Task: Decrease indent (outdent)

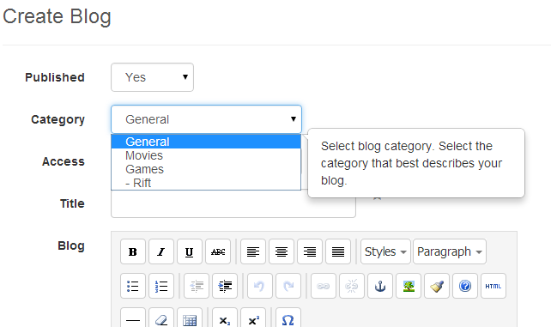Action: coord(197,286)
